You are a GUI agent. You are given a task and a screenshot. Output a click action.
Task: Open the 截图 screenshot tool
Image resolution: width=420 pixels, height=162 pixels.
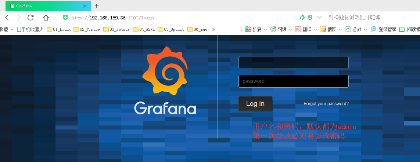pyautogui.click(x=328, y=29)
